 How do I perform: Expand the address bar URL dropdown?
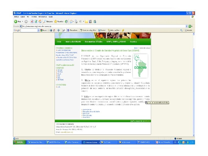[187, 26]
